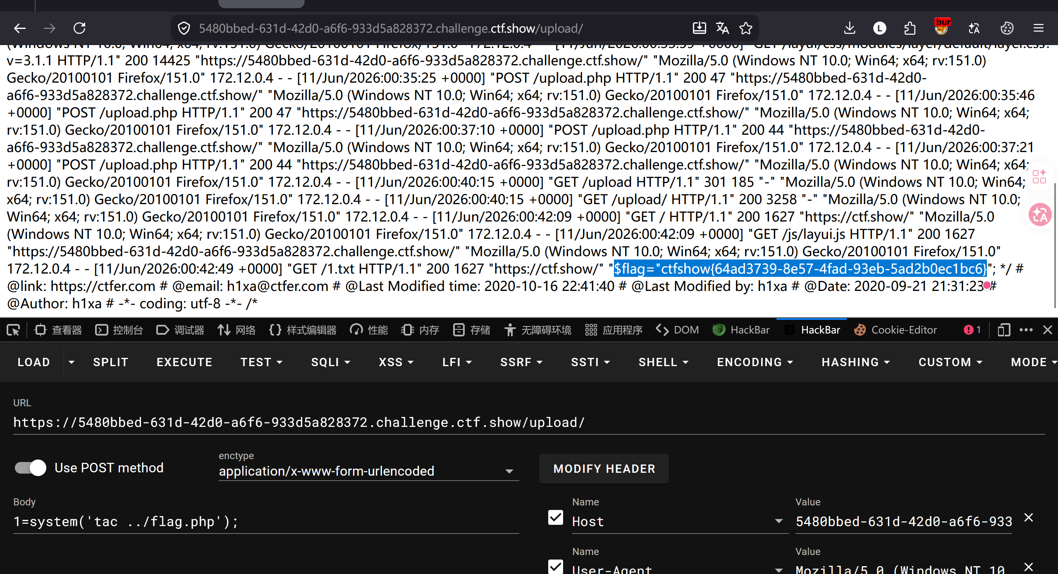Toggle responsive design mode

[x=1003, y=330]
